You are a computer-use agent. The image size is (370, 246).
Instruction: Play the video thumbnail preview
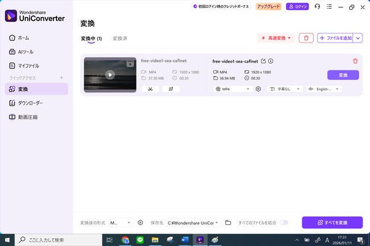(110, 75)
